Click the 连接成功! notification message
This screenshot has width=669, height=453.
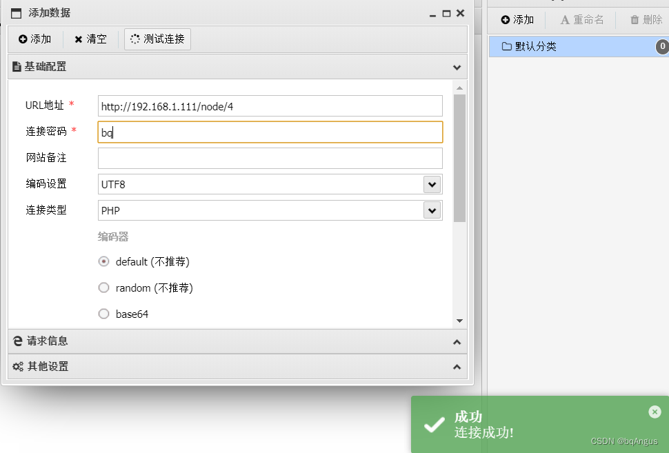(484, 432)
